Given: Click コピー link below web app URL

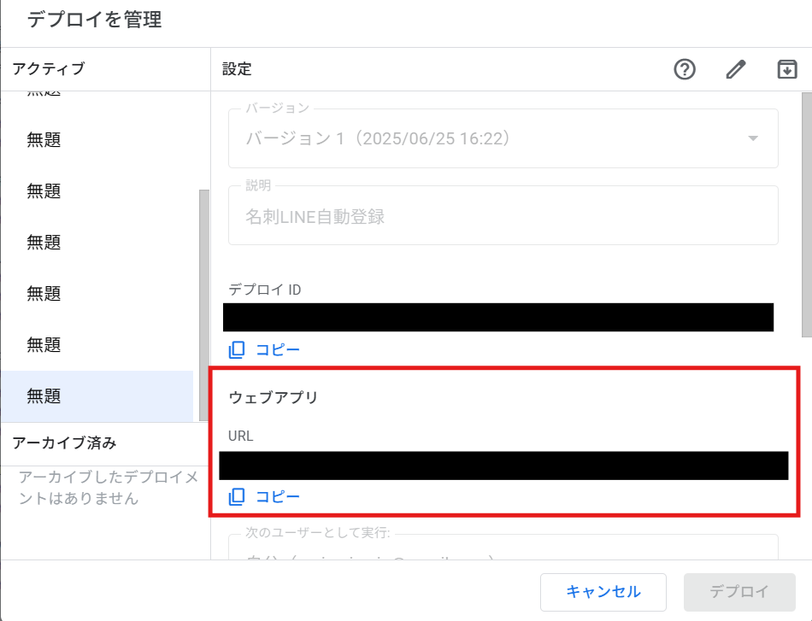Looking at the screenshot, I should click(278, 497).
